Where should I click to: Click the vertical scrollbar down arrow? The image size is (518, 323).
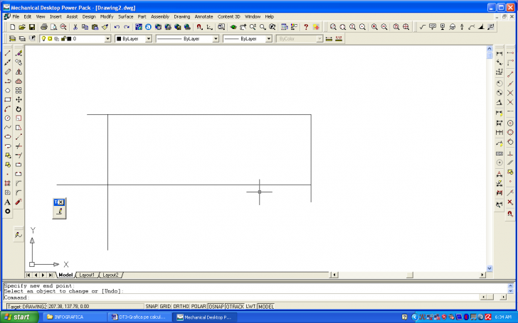coord(490,268)
